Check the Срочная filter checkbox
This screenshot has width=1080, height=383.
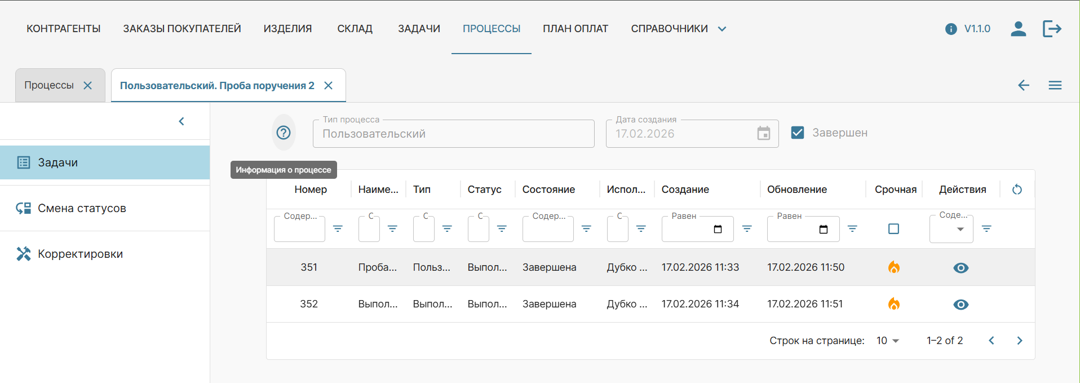pos(893,228)
